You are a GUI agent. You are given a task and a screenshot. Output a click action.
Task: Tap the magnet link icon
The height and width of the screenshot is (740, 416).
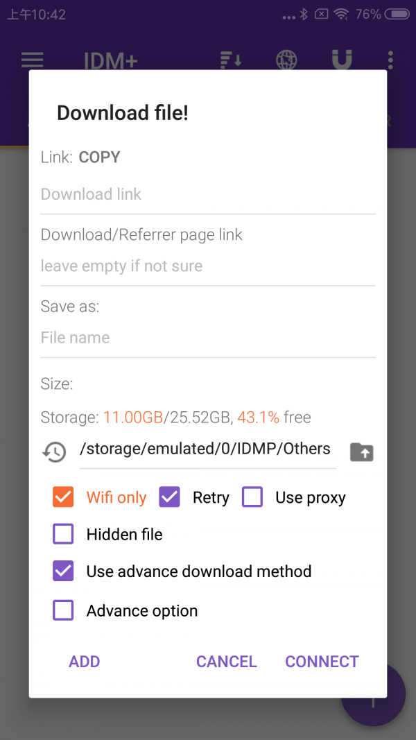coord(341,60)
